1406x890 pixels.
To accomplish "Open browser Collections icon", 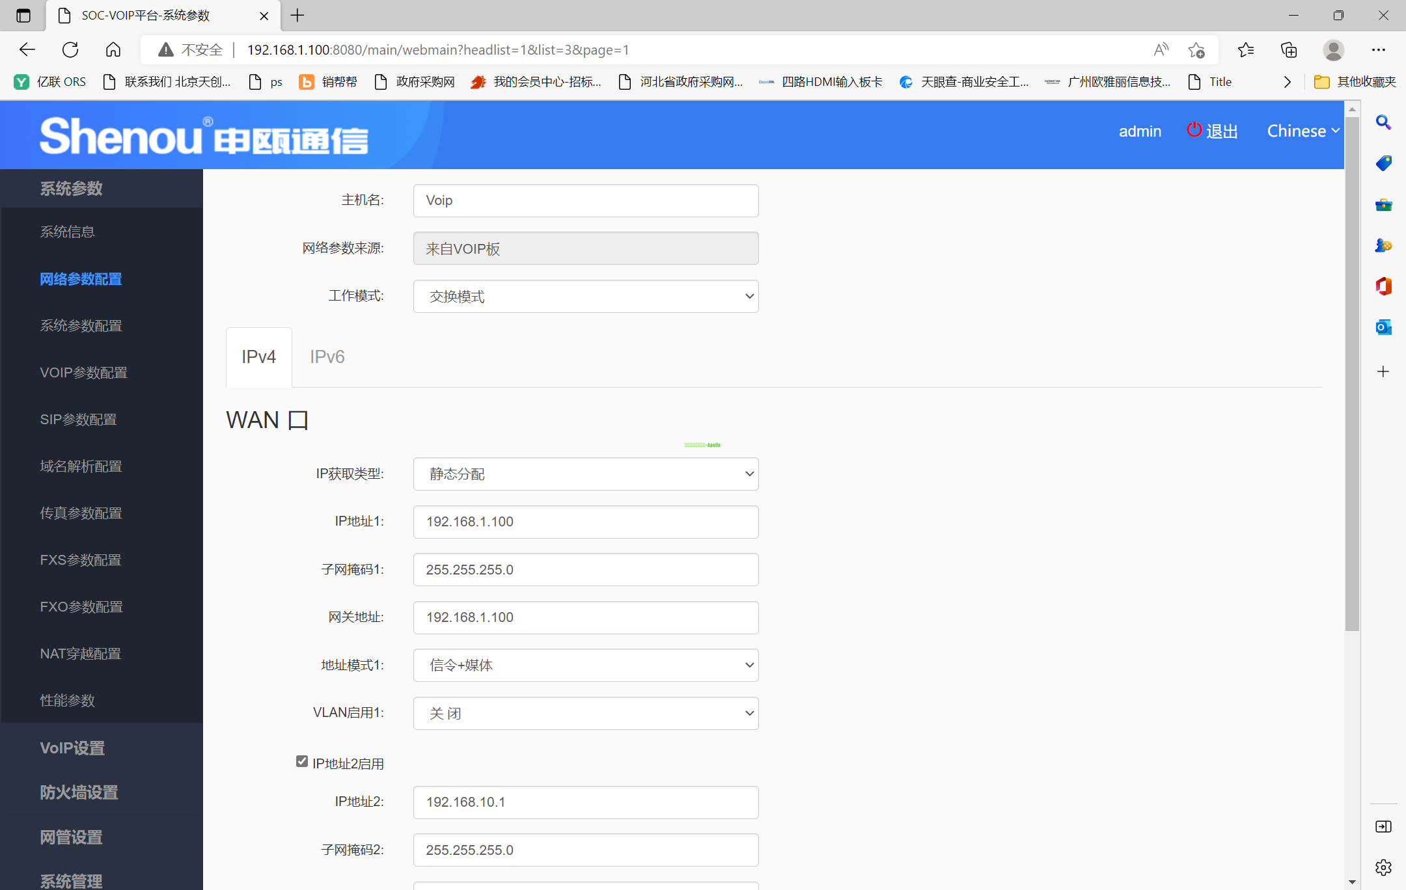I will (1289, 49).
